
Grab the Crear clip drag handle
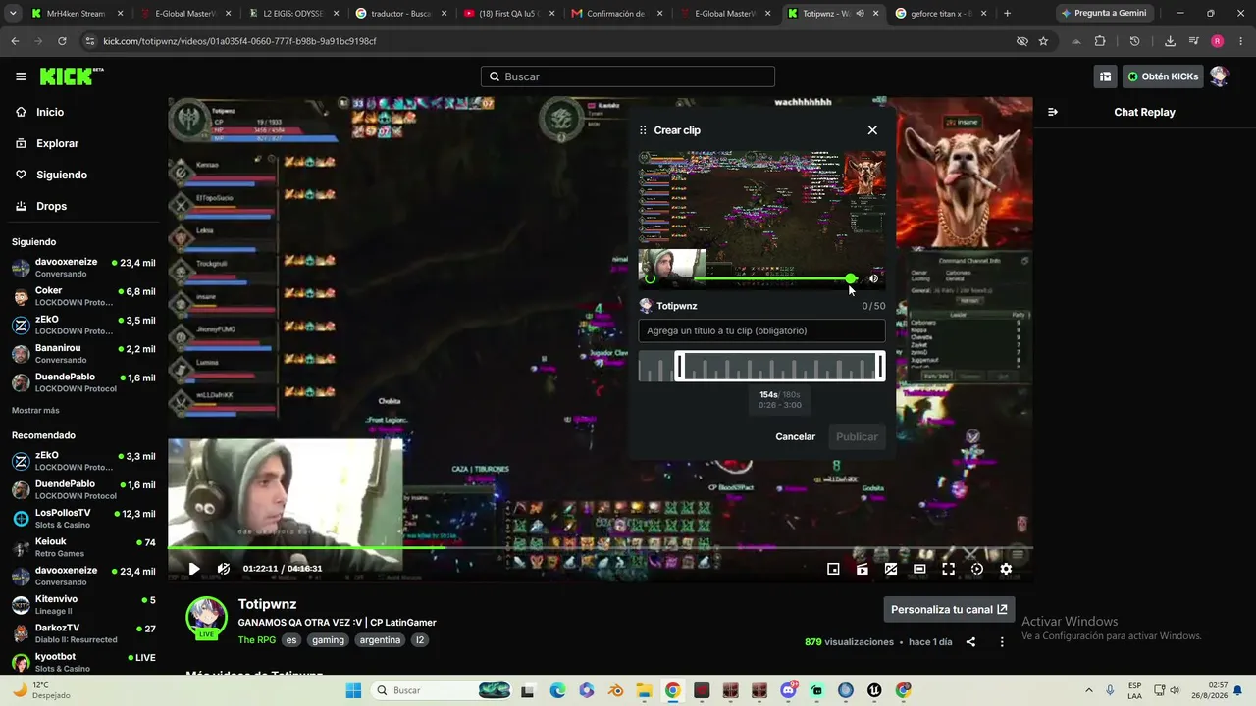click(x=643, y=130)
